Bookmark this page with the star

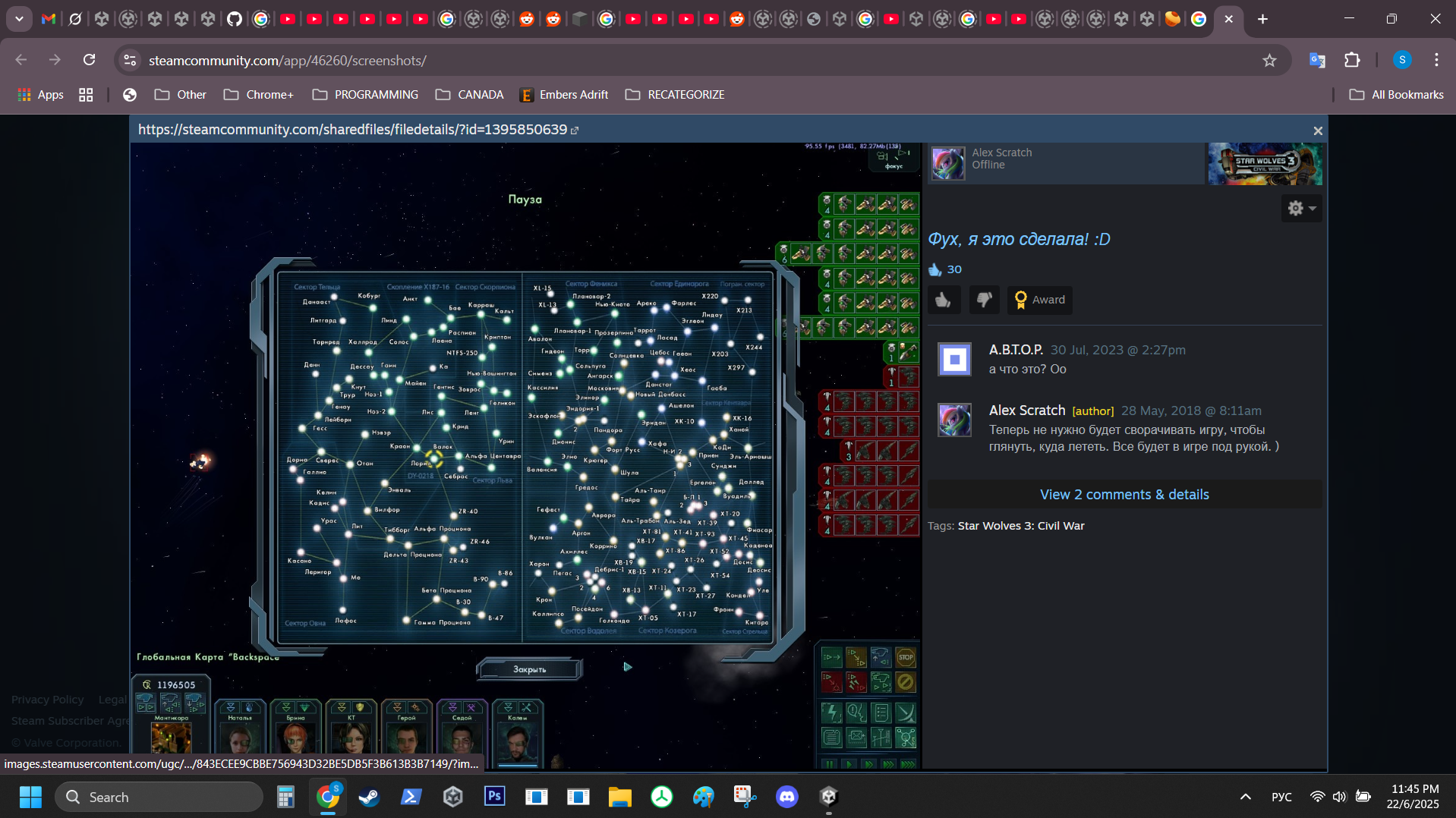(1269, 60)
